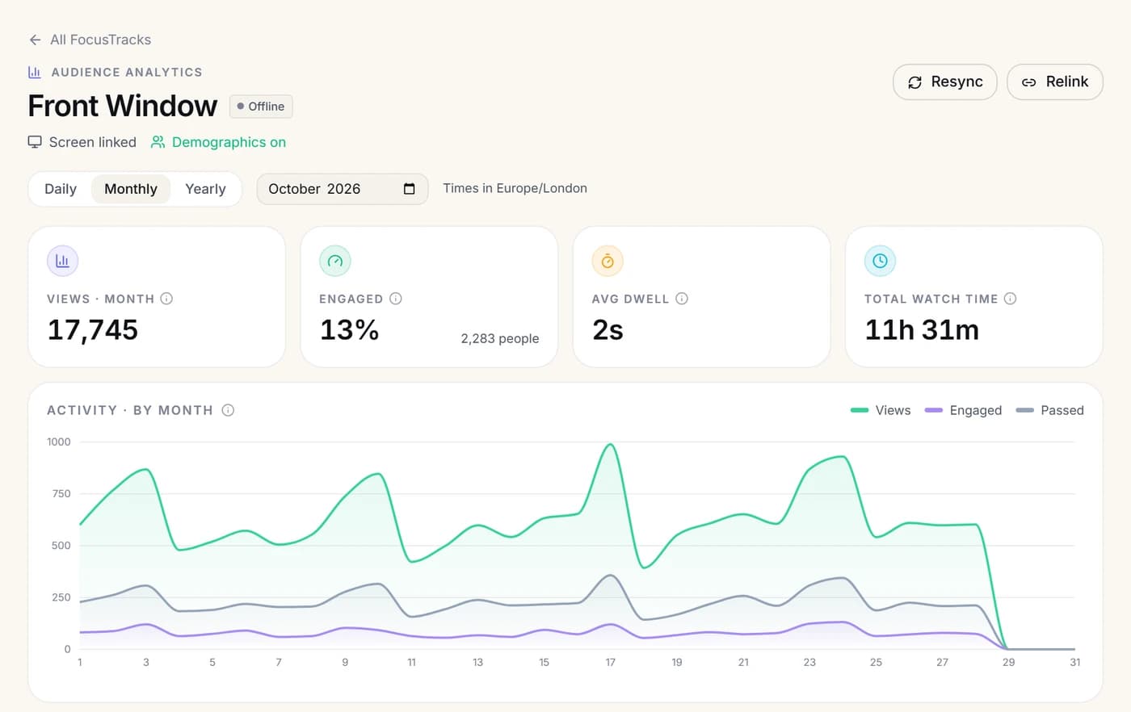Switch to the Daily view tab
1131x712 pixels.
[61, 189]
